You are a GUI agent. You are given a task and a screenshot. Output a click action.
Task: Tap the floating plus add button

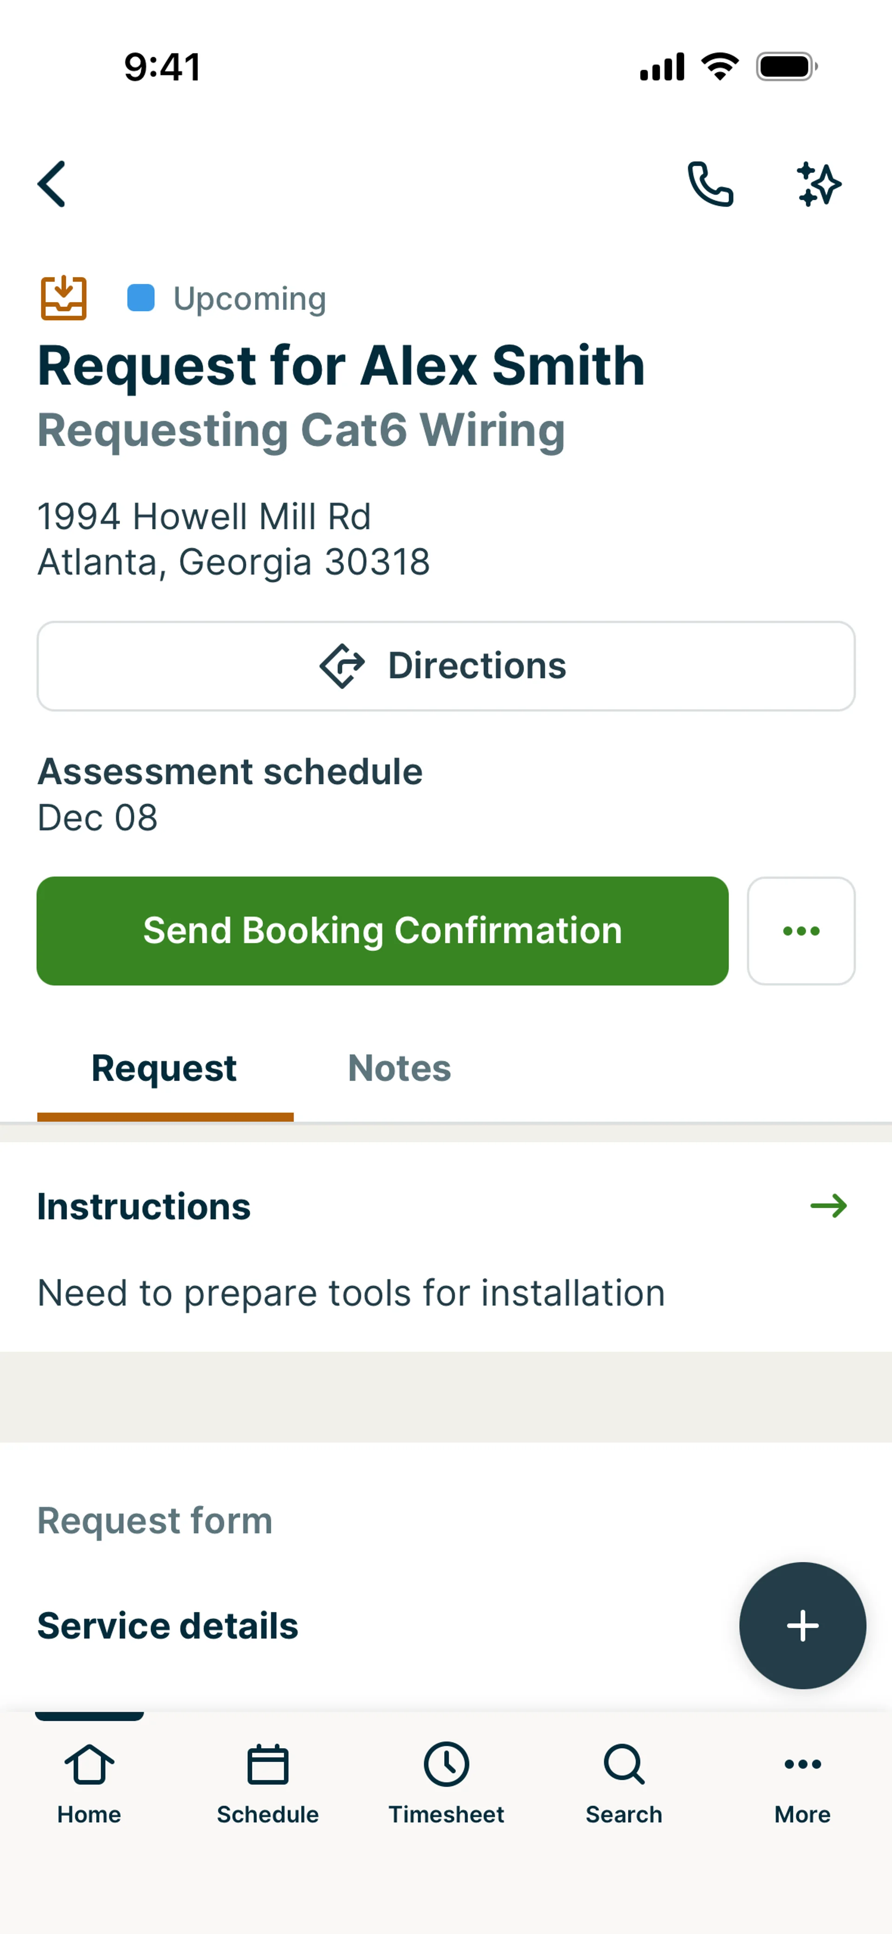(x=802, y=1625)
